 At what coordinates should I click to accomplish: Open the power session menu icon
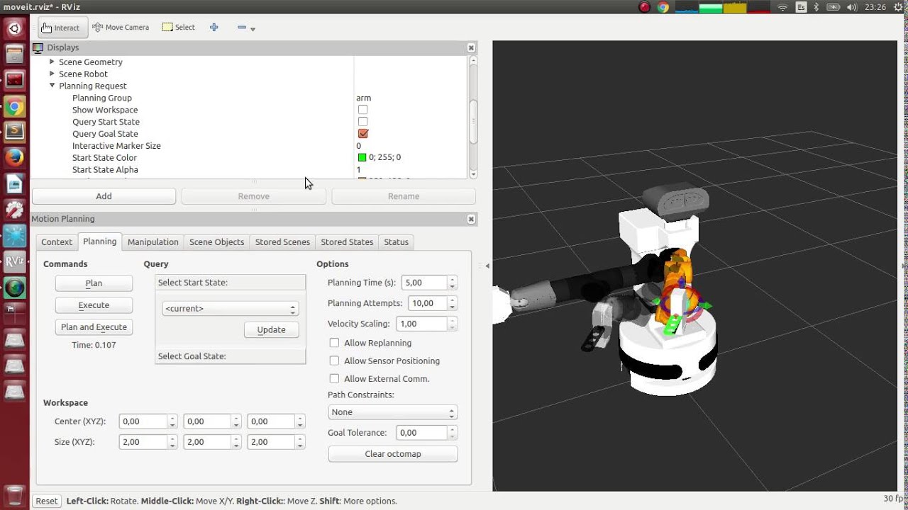tap(898, 7)
